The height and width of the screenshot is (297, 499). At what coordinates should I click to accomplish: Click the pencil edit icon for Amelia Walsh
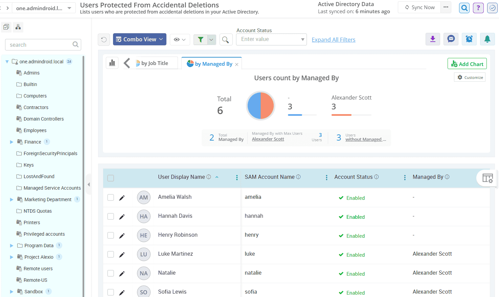122,198
